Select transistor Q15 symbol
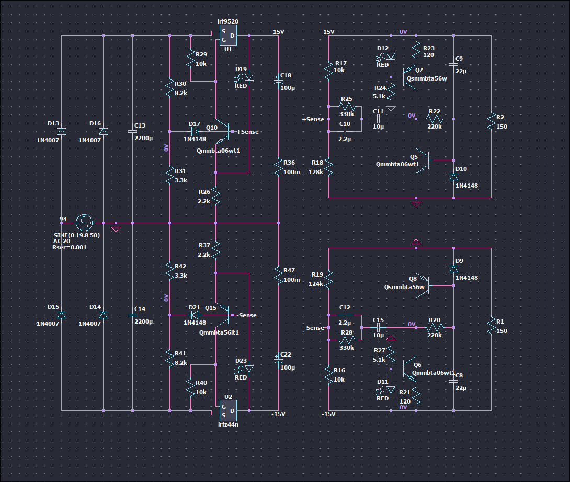This screenshot has width=570, height=482. [x=222, y=315]
